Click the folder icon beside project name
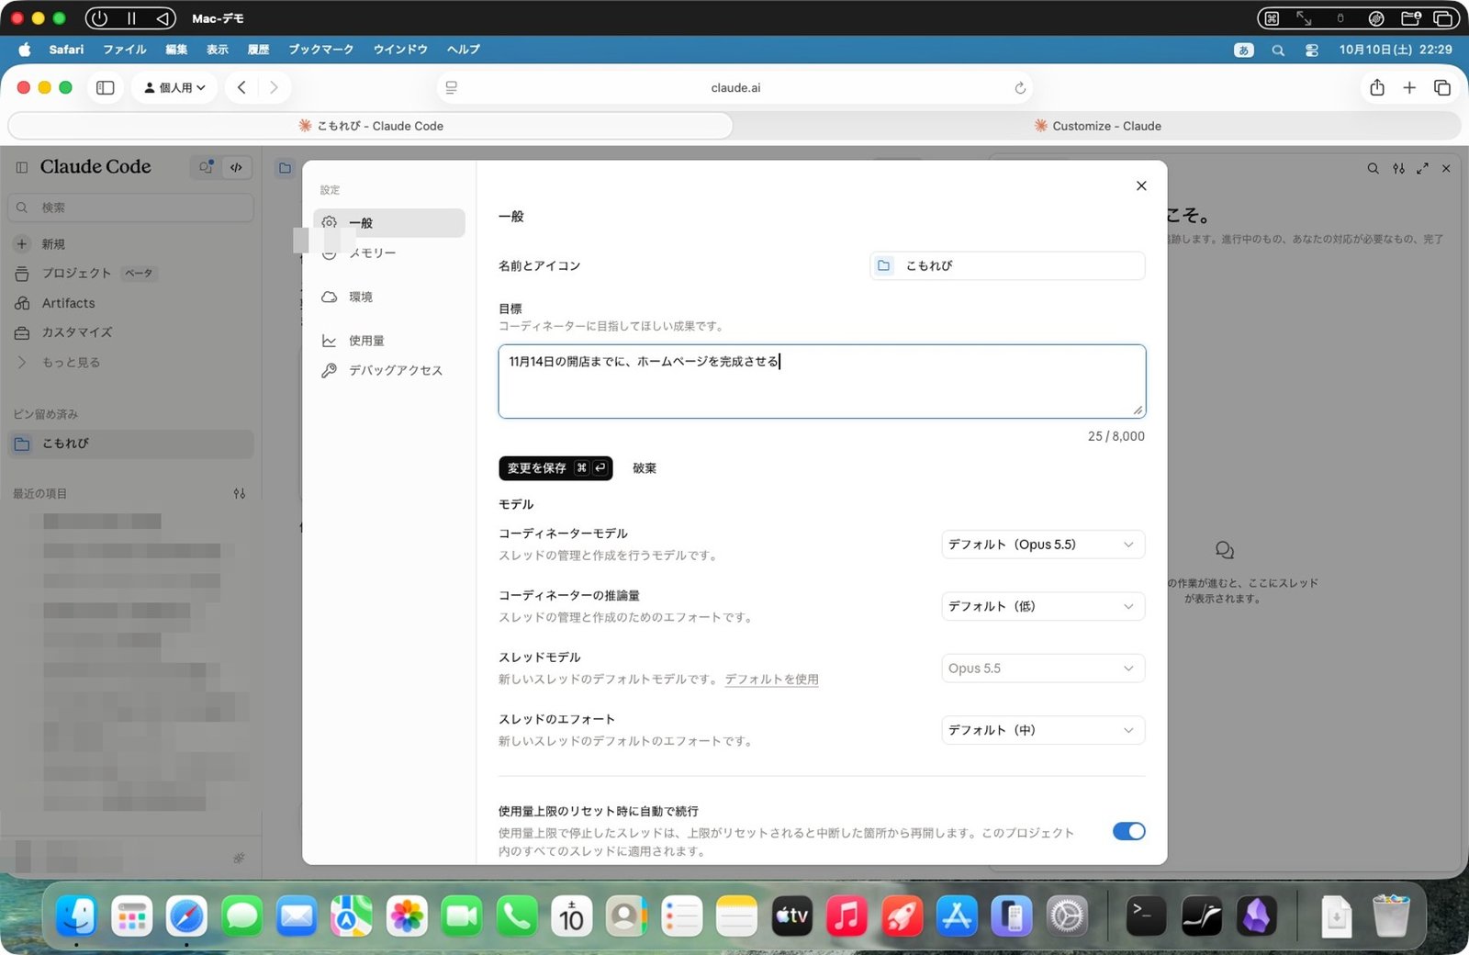The width and height of the screenshot is (1469, 955). point(883,265)
